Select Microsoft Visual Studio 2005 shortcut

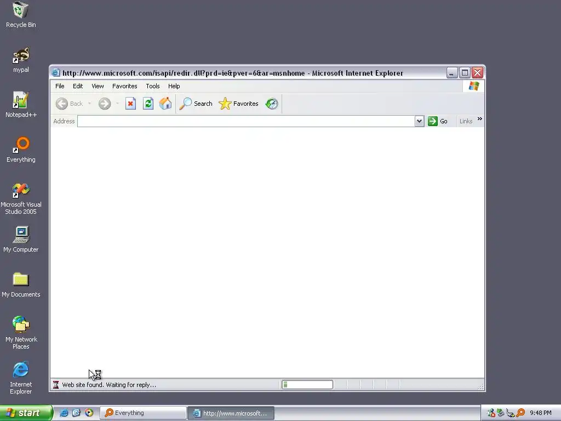coord(21,198)
